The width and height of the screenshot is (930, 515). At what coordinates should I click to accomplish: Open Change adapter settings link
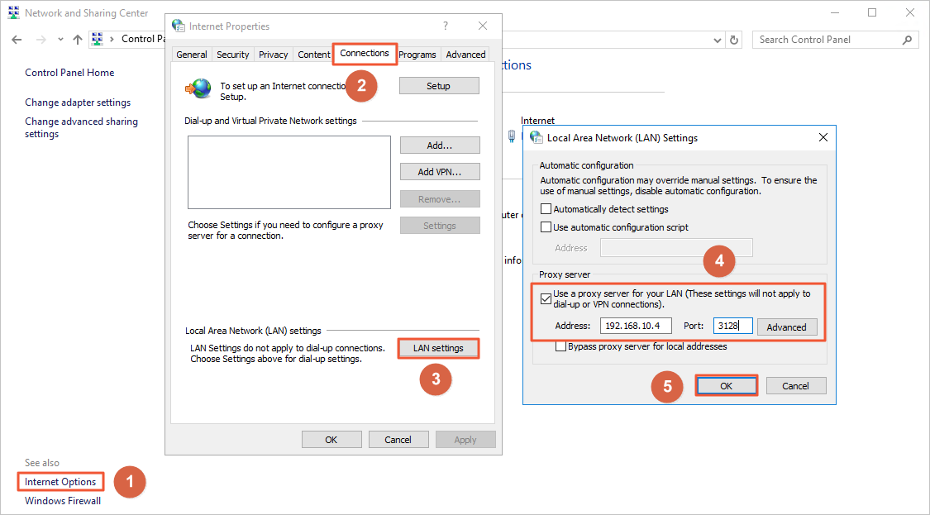coord(78,102)
